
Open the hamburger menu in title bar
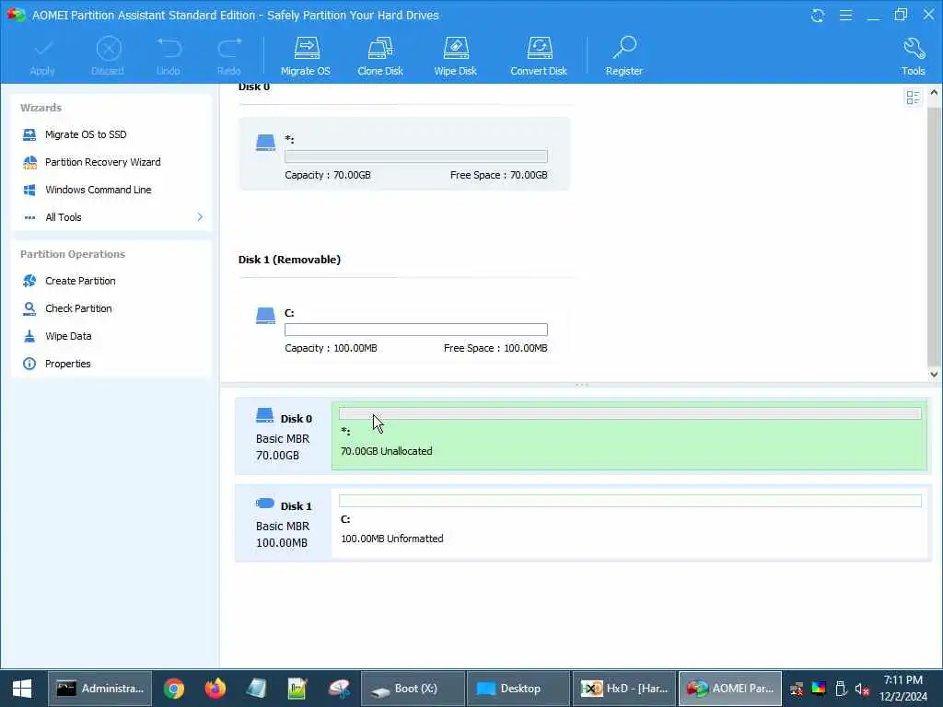tap(845, 15)
